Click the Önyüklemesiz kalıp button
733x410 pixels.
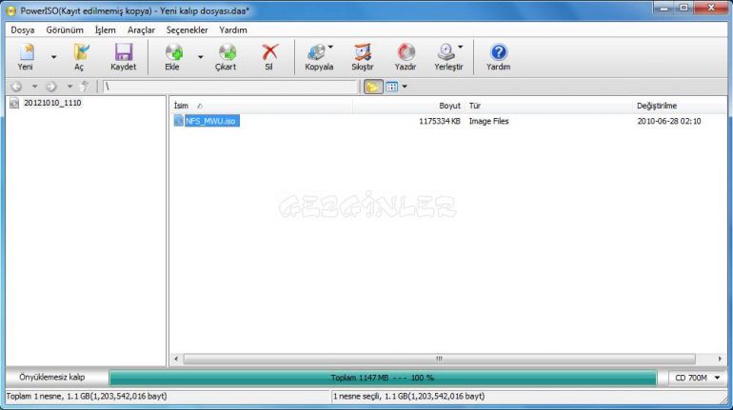[53, 378]
